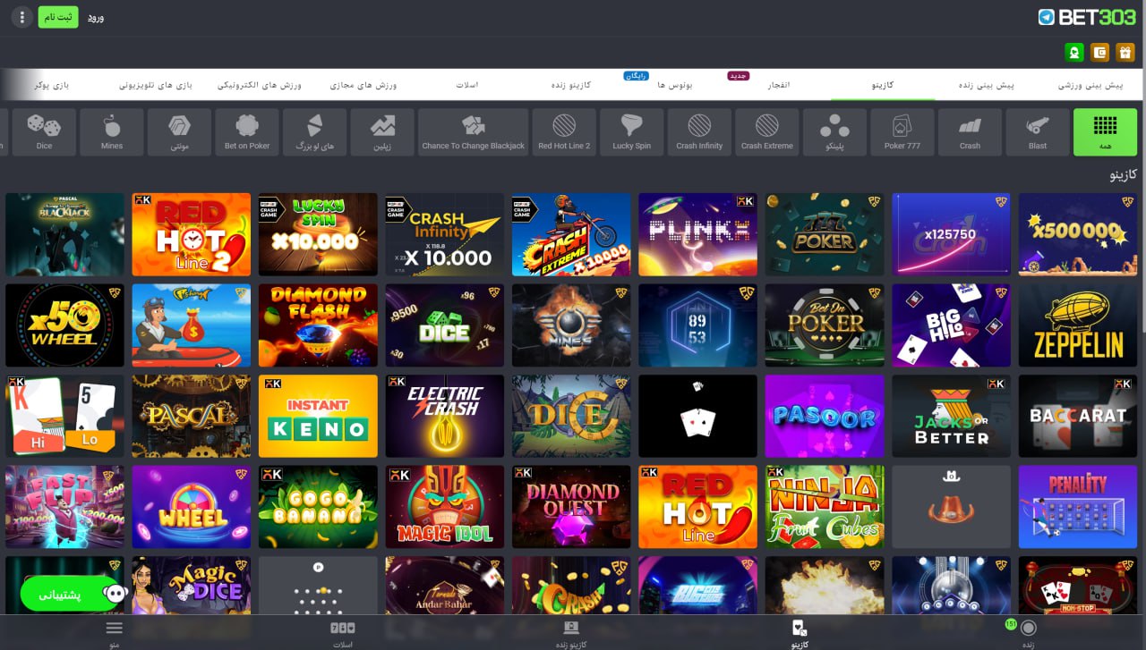Open the green live support chat icon
The height and width of the screenshot is (650, 1146).
[1073, 54]
